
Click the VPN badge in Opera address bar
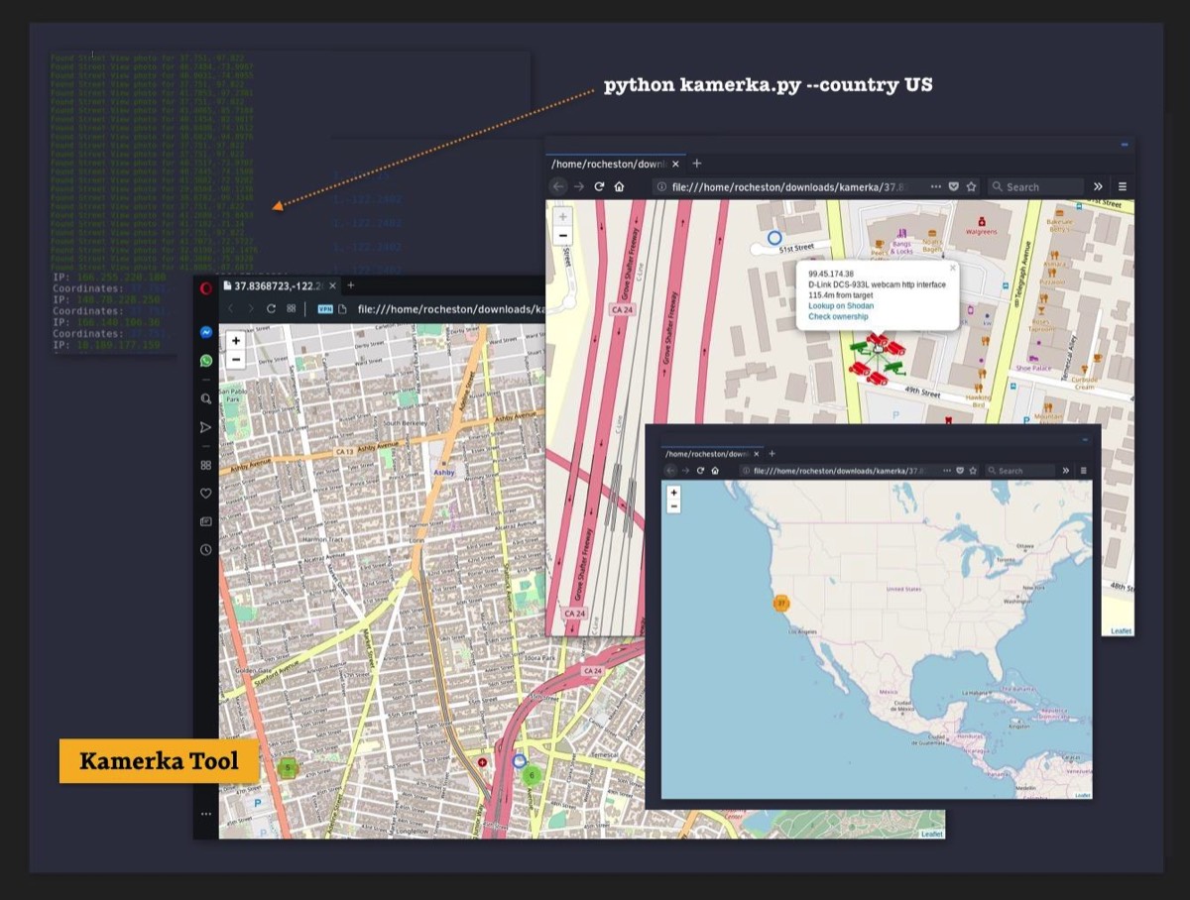click(324, 309)
